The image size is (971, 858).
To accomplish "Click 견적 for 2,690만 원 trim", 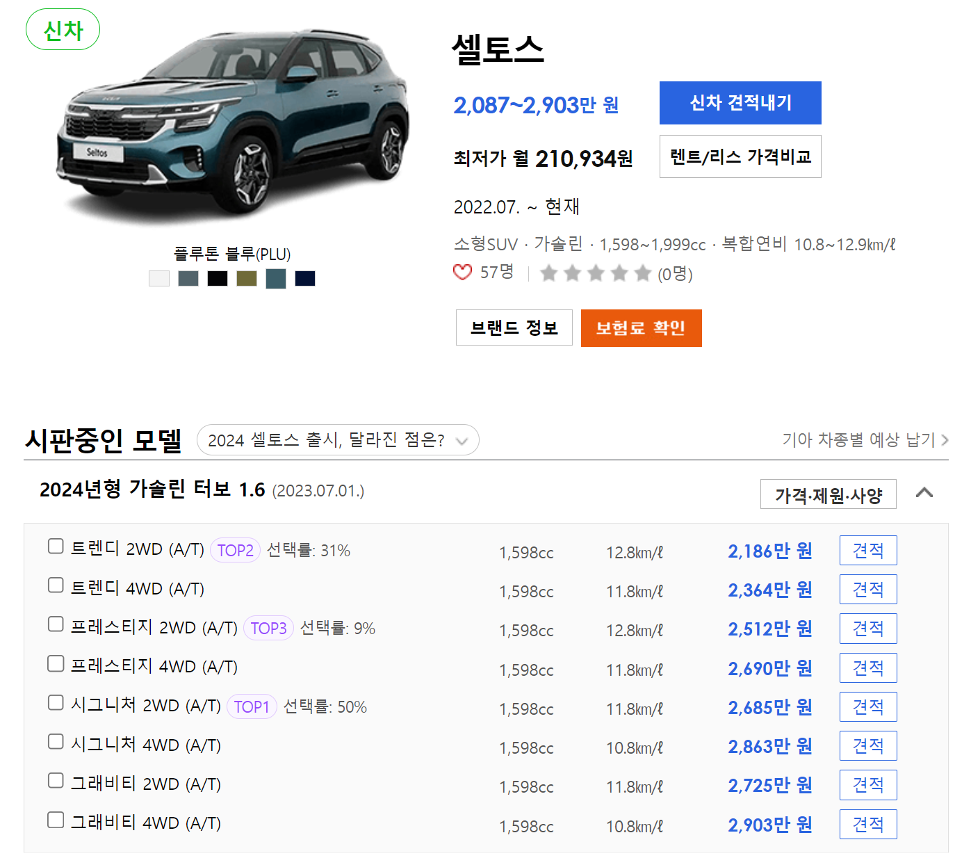I will [x=868, y=668].
